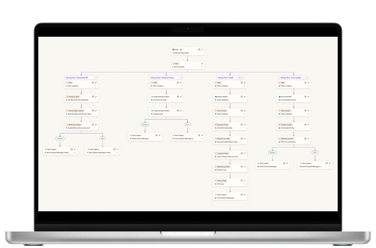Screen dimensions: 376x248
Task: Copy step 27 POST to Lock Device
Action: [x=305, y=139]
